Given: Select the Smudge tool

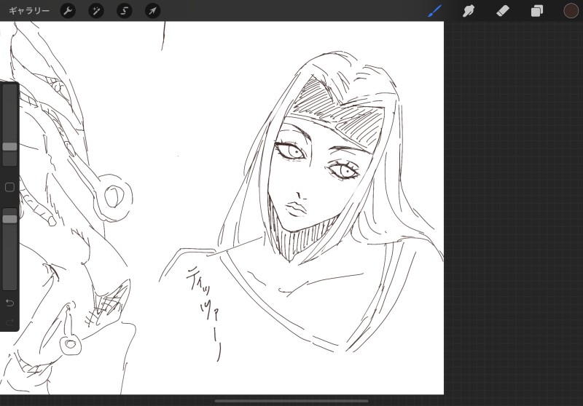Looking at the screenshot, I should point(469,11).
